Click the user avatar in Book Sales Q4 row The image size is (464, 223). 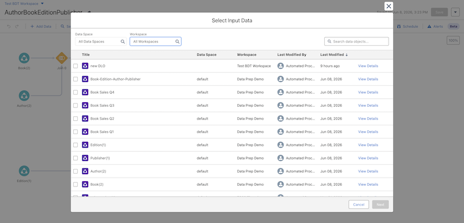(x=281, y=92)
